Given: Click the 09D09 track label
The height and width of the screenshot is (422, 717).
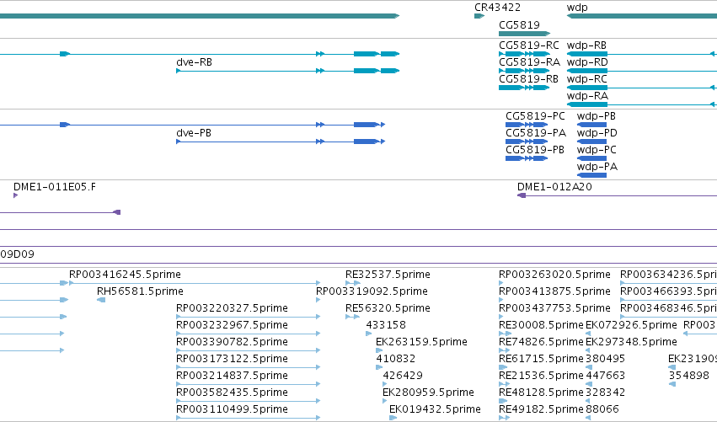Looking at the screenshot, I should 17,254.
